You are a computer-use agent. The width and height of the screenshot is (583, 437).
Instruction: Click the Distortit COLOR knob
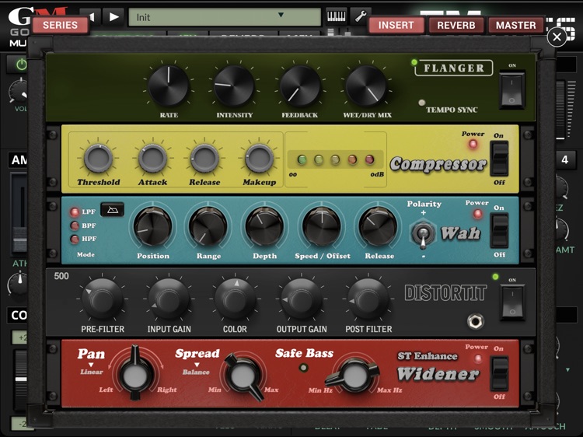tap(235, 299)
